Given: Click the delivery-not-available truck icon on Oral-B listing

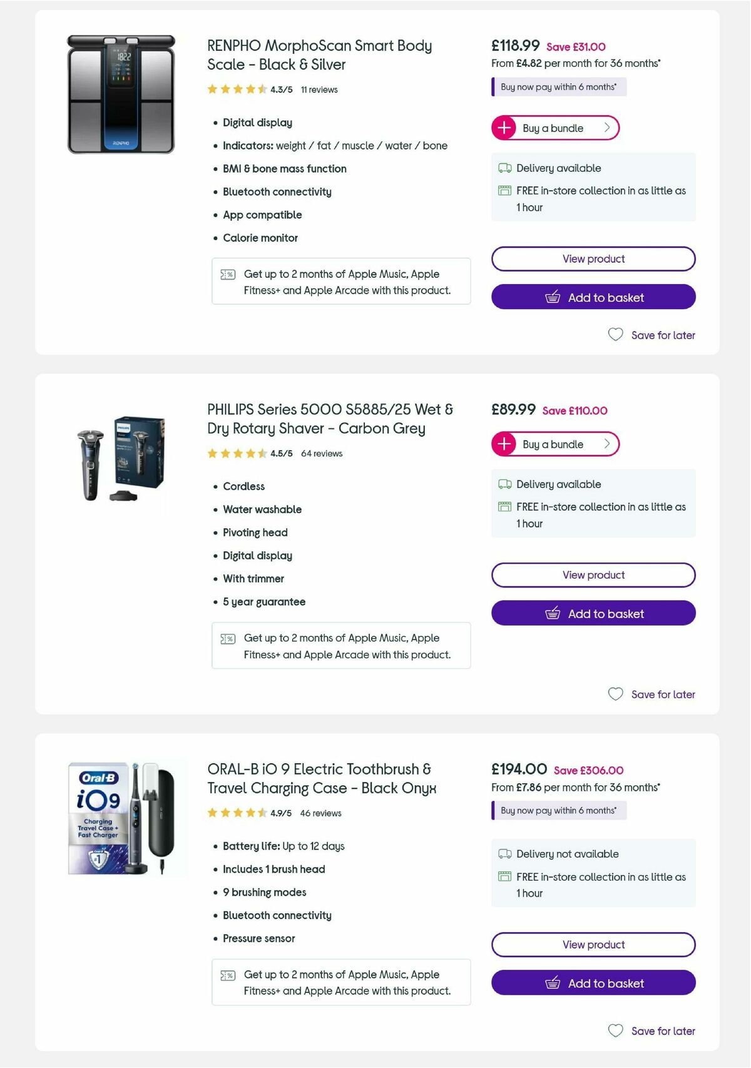Looking at the screenshot, I should click(504, 853).
